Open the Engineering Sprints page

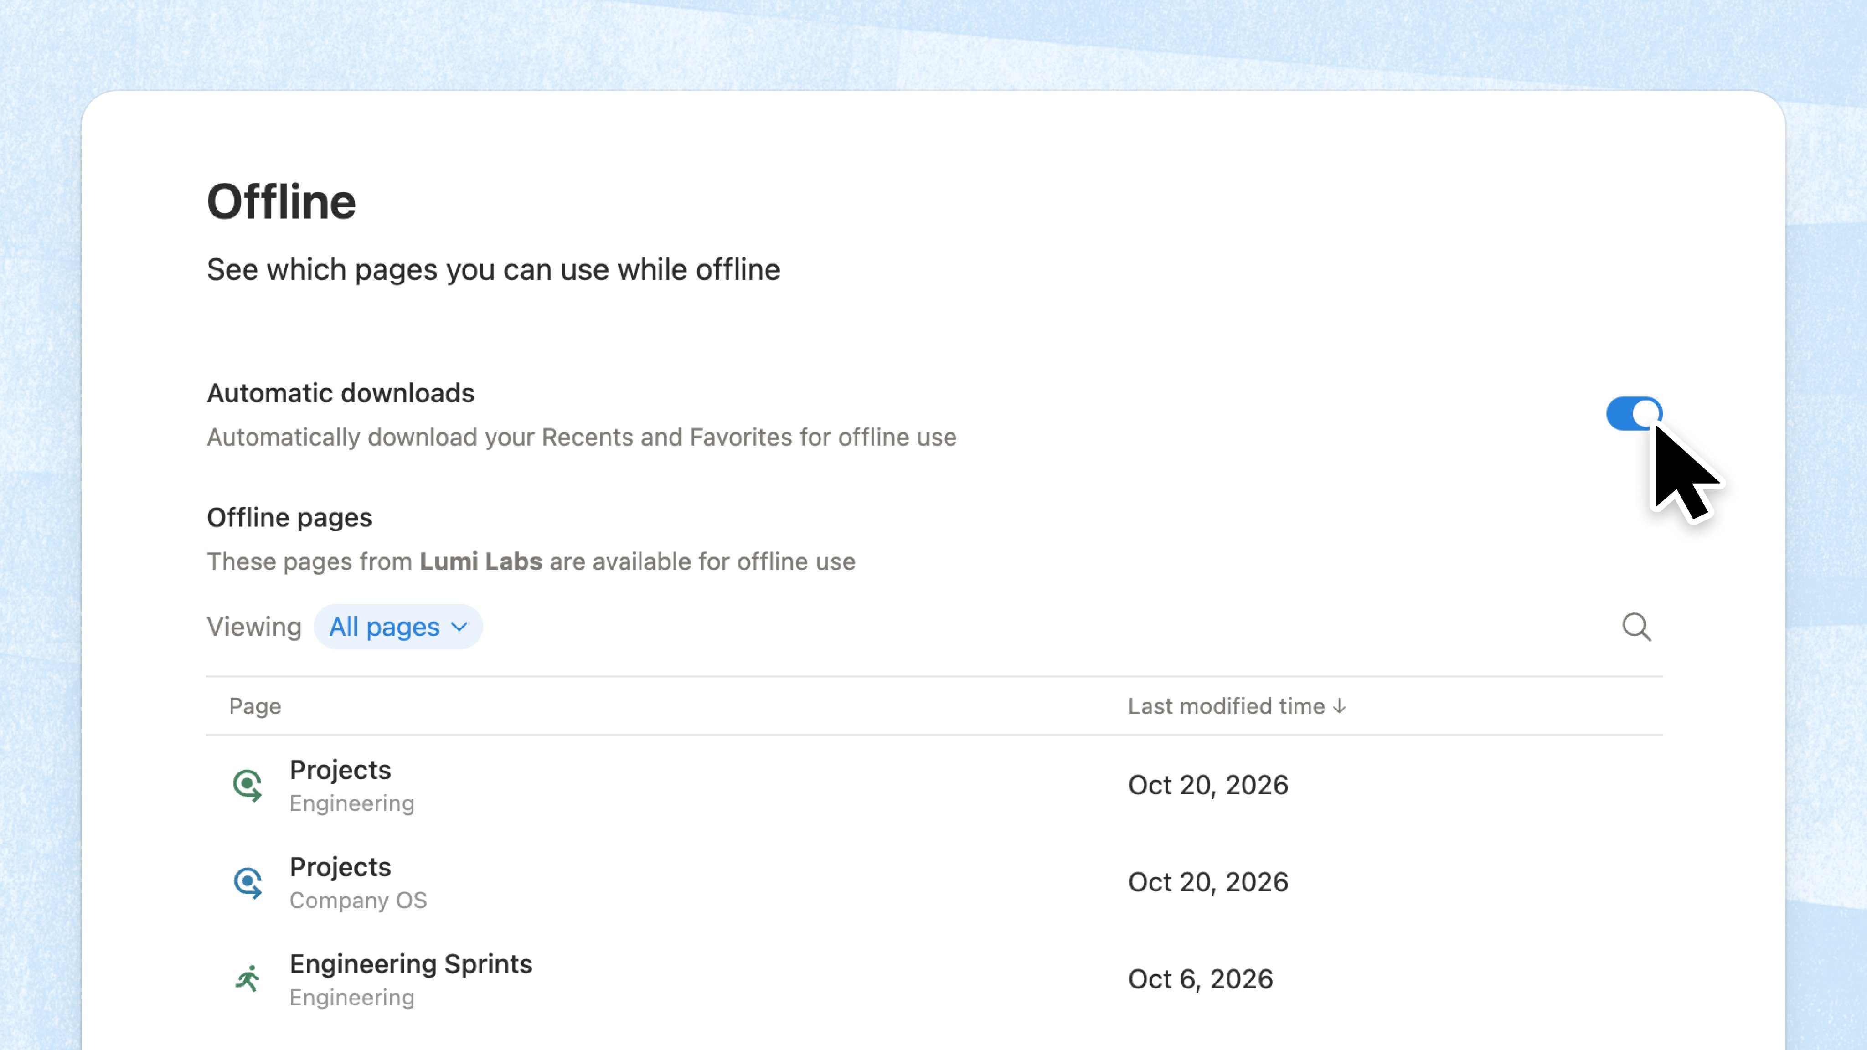[411, 964]
